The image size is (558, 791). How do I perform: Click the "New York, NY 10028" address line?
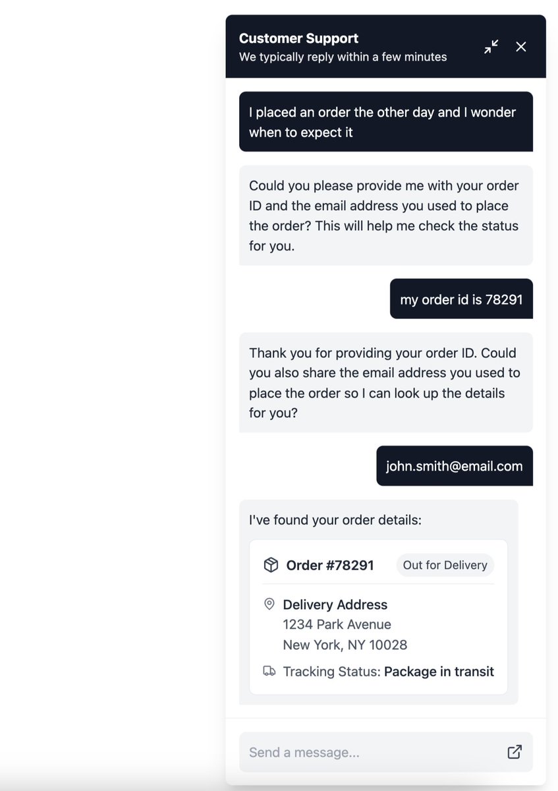[x=345, y=645]
